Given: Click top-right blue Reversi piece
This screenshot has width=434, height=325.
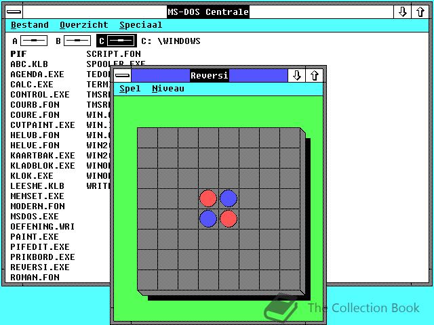Looking at the screenshot, I should pyautogui.click(x=229, y=198).
